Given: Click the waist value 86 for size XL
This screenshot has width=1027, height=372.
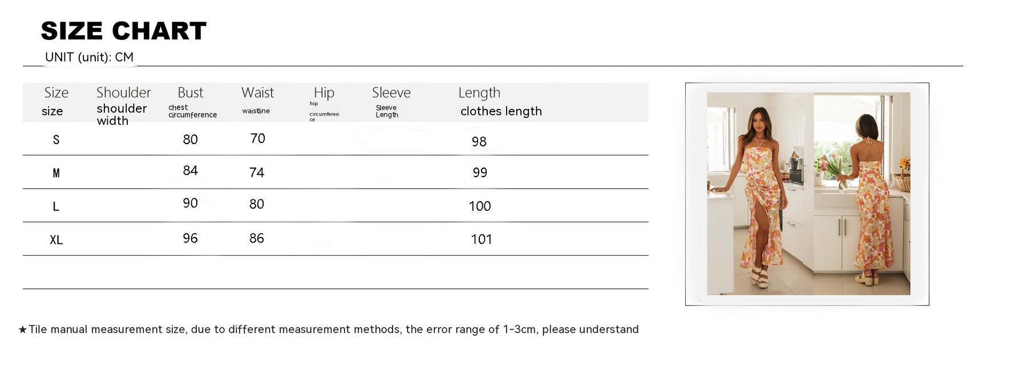Looking at the screenshot, I should pos(257,238).
